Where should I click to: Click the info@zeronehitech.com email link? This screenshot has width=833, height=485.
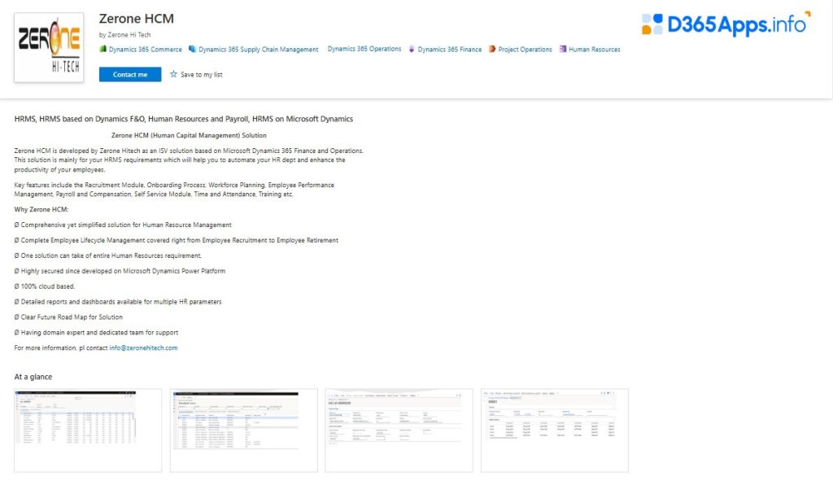tap(143, 348)
